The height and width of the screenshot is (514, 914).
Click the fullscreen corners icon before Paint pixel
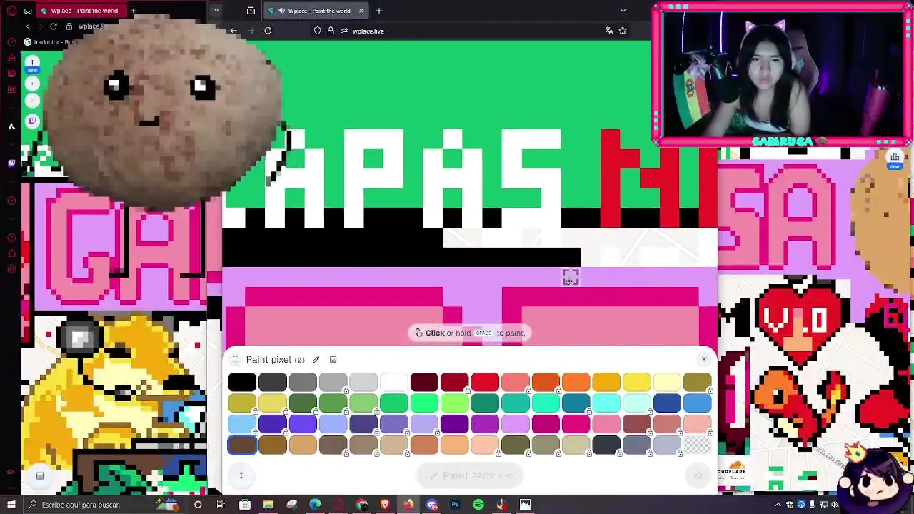tap(236, 360)
